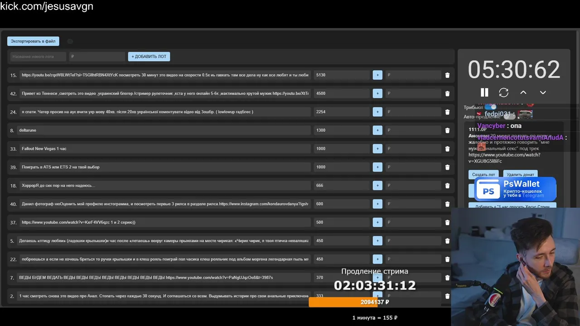Increase timer with up chevron
The height and width of the screenshot is (326, 580).
pos(523,92)
